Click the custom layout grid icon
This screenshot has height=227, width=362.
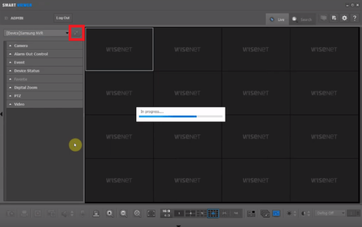(x=251, y=213)
